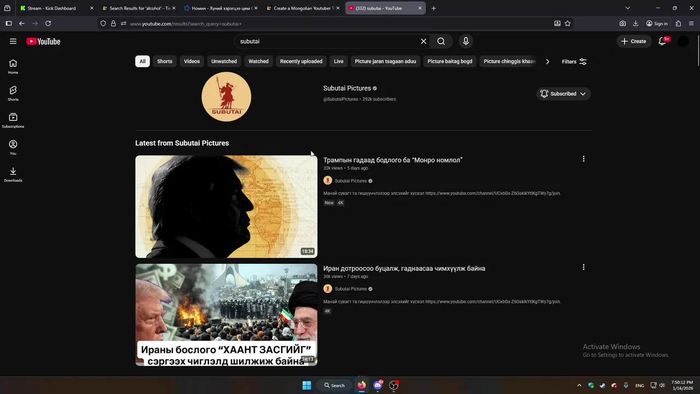The height and width of the screenshot is (394, 700).
Task: Open video Трампын гадаад бодлого title
Action: click(x=393, y=160)
